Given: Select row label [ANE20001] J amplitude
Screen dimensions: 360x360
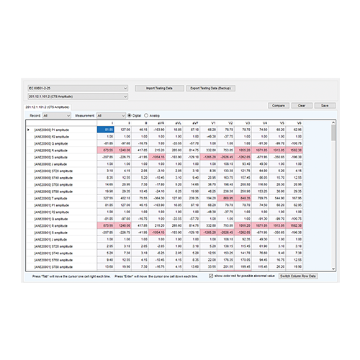Looking at the screenshot, I should click(x=50, y=240).
